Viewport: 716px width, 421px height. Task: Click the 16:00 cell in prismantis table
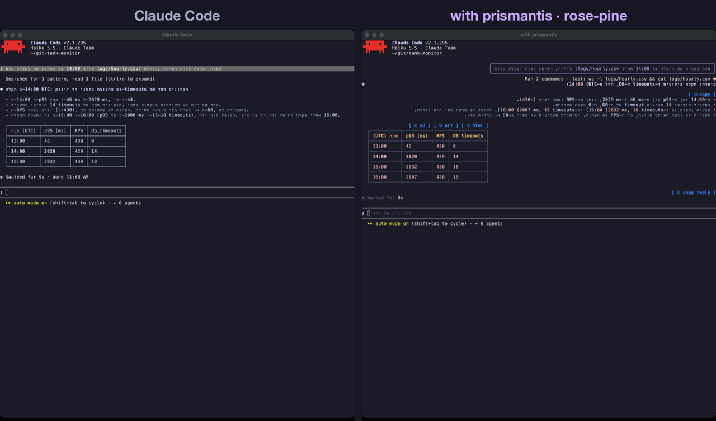380,177
